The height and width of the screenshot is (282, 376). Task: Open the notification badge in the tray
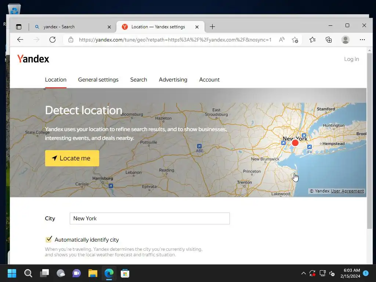pyautogui.click(x=366, y=273)
